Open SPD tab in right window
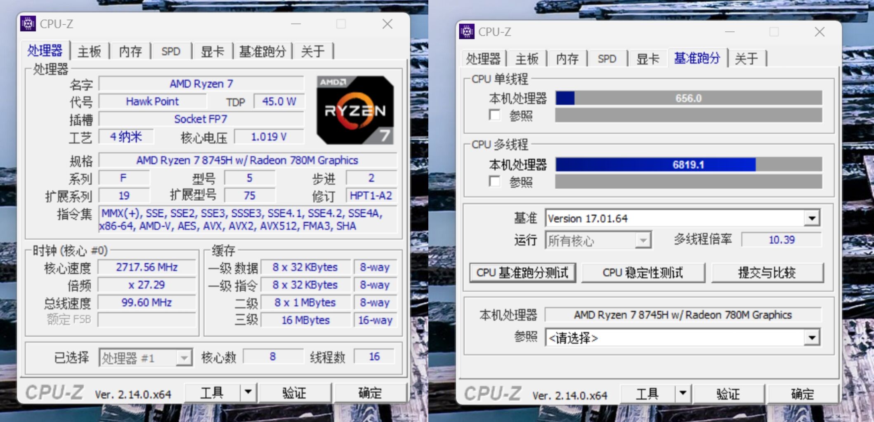 (607, 59)
